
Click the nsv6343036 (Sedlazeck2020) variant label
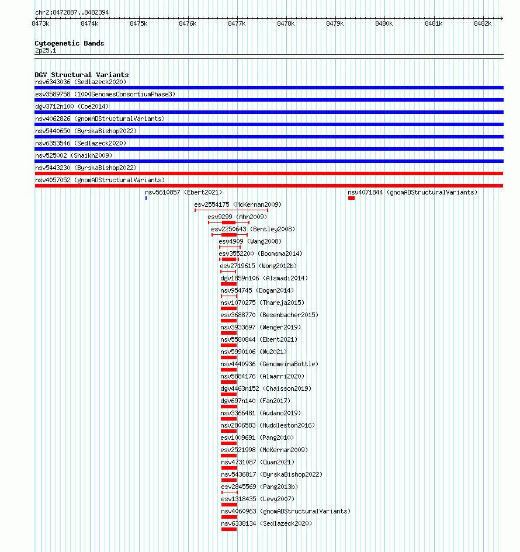[x=81, y=82]
